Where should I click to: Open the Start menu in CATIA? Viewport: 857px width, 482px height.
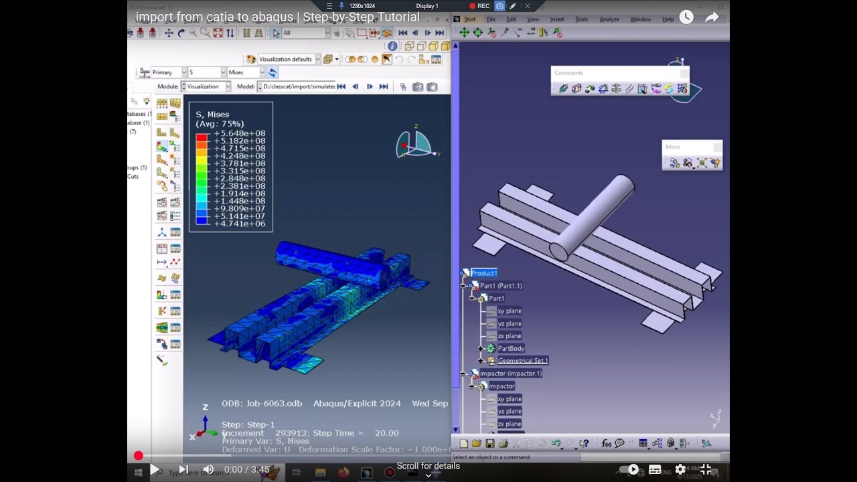click(469, 19)
